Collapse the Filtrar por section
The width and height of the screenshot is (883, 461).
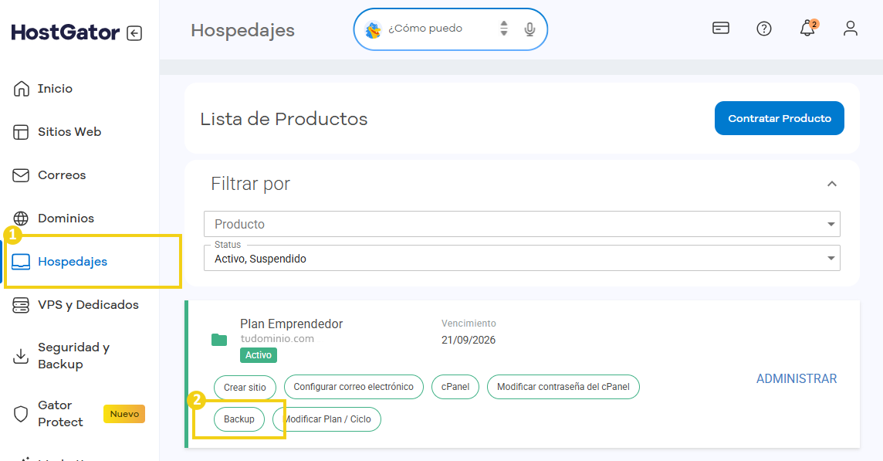832,184
